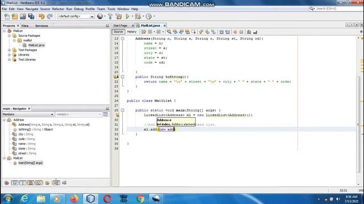Open Firefox from the taskbar
The height and width of the screenshot is (204, 364).
pos(74,199)
